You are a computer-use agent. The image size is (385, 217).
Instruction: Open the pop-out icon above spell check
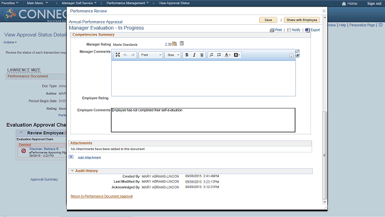point(297,51)
